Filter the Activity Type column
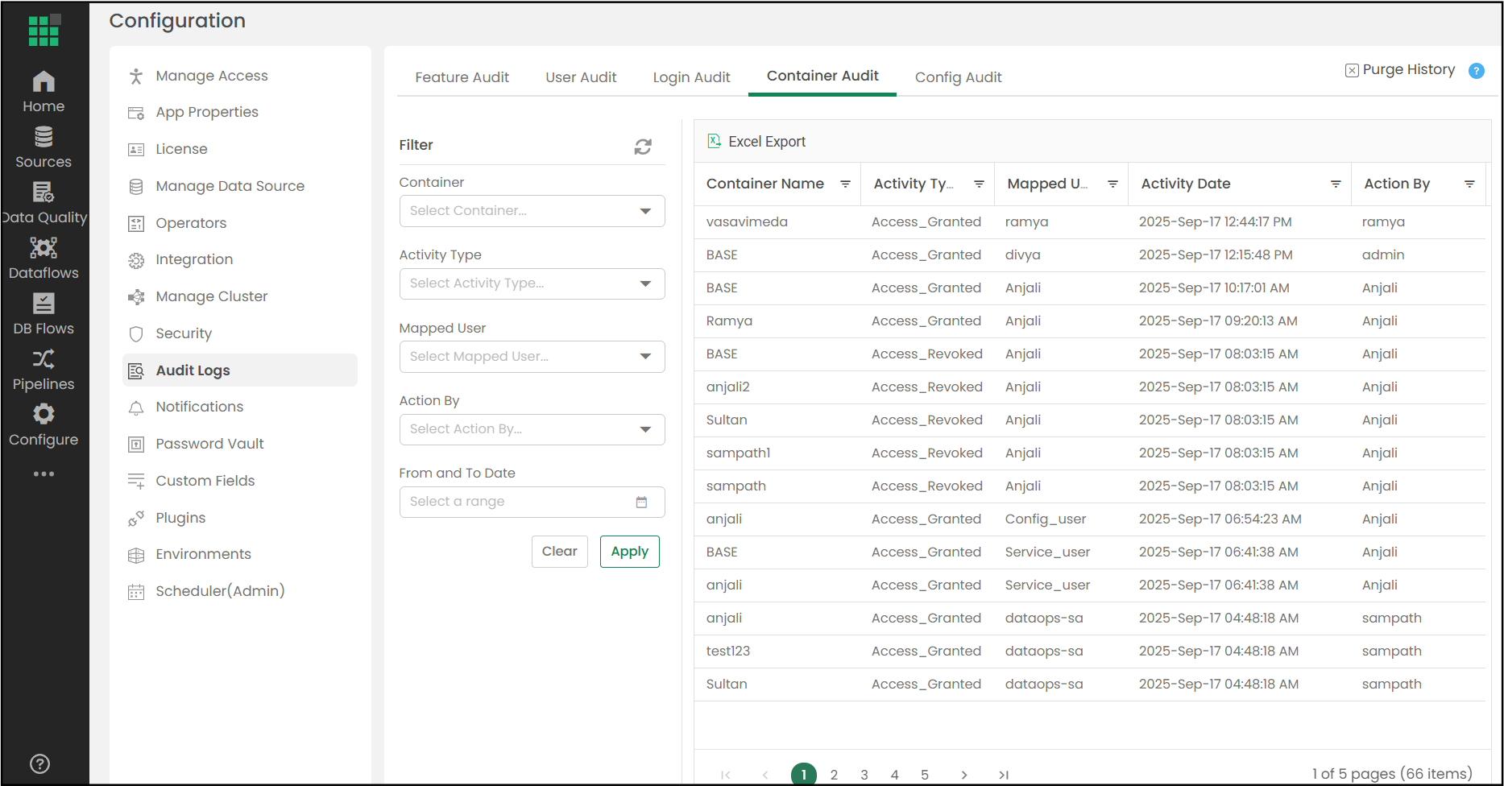Viewport: 1504px width, 786px height. 979,184
